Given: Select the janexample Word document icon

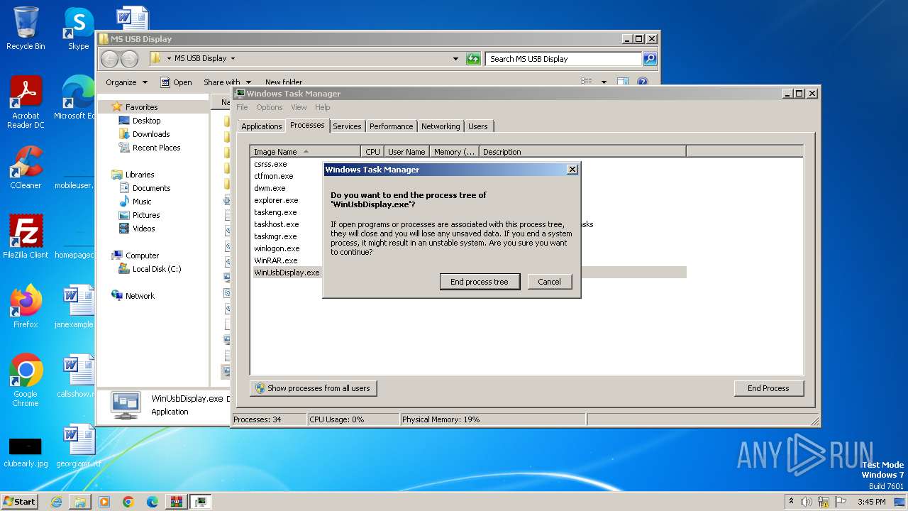Looking at the screenshot, I should tap(74, 307).
